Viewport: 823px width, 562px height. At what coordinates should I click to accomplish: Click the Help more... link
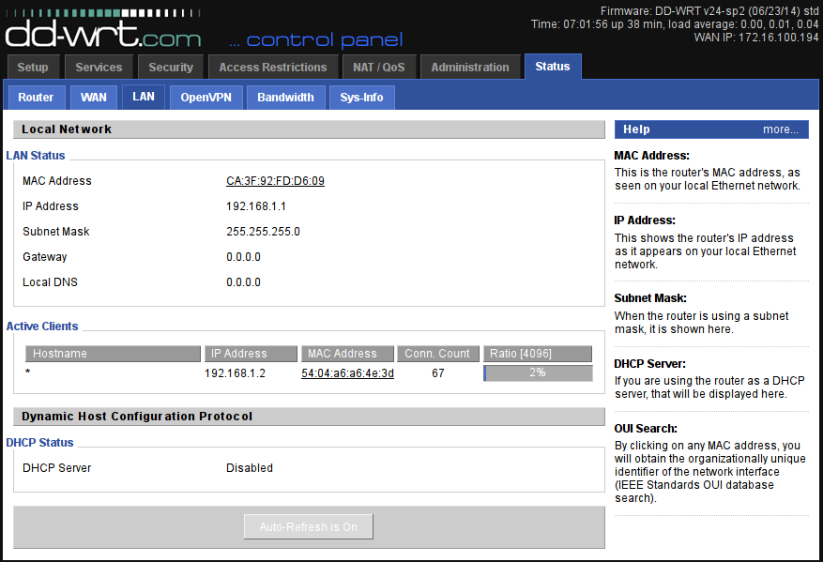(x=781, y=129)
